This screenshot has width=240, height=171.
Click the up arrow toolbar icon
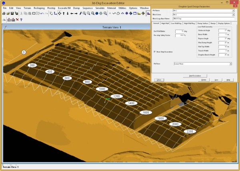pyautogui.click(x=63, y=14)
